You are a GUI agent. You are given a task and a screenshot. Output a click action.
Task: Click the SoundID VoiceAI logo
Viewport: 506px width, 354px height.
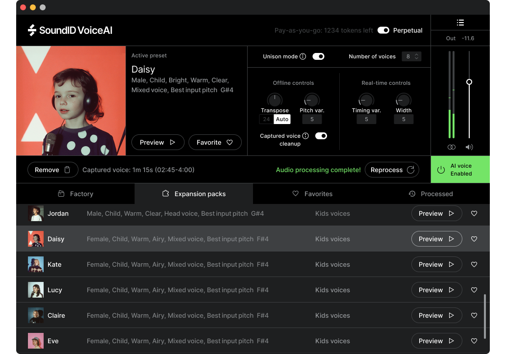(x=70, y=30)
